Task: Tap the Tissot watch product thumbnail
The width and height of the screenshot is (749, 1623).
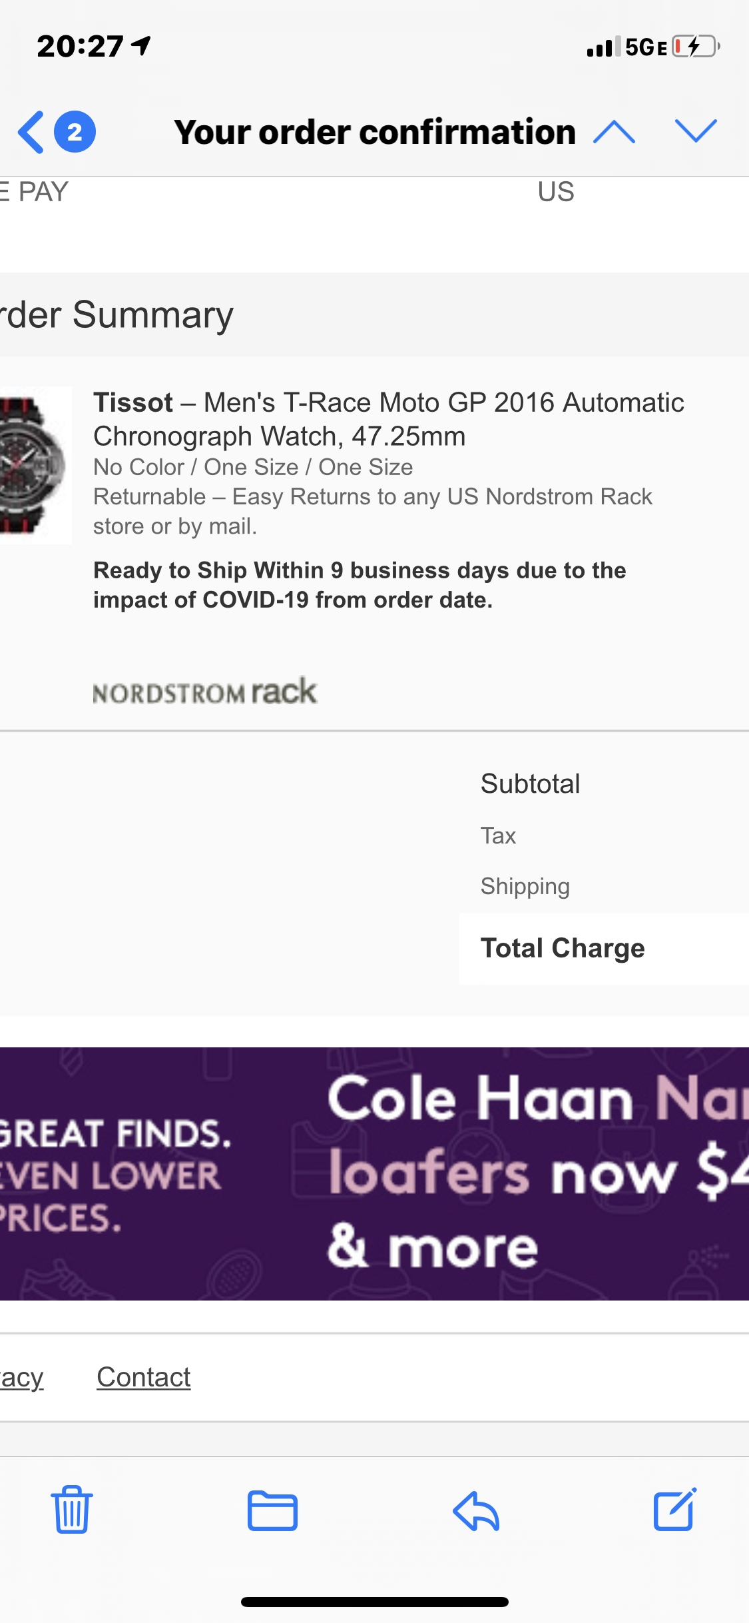Action: coord(33,463)
